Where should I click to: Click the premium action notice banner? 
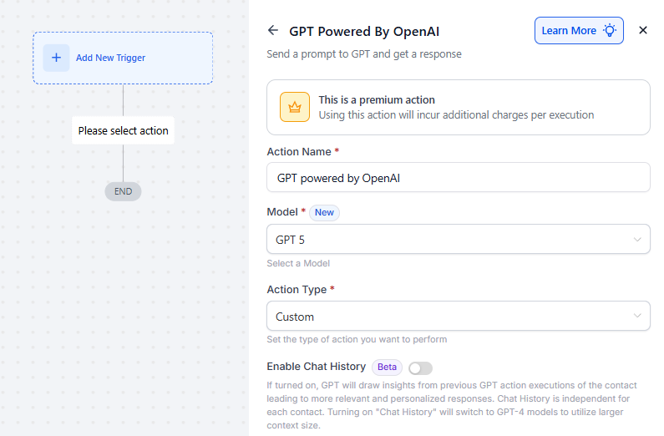pos(458,107)
